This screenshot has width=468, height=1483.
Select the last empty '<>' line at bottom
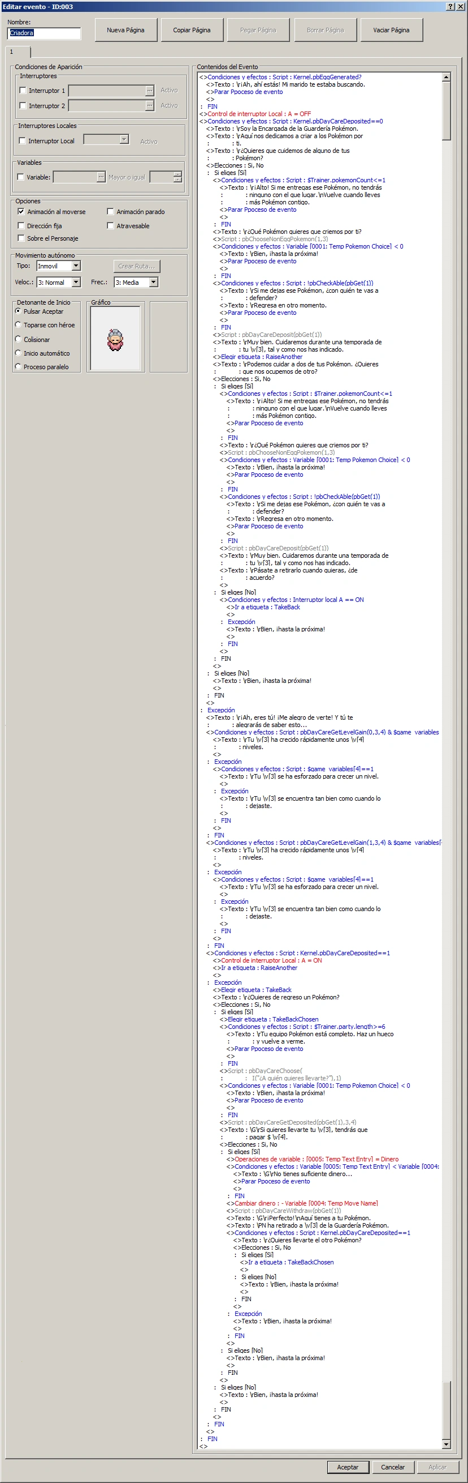pyautogui.click(x=203, y=1446)
